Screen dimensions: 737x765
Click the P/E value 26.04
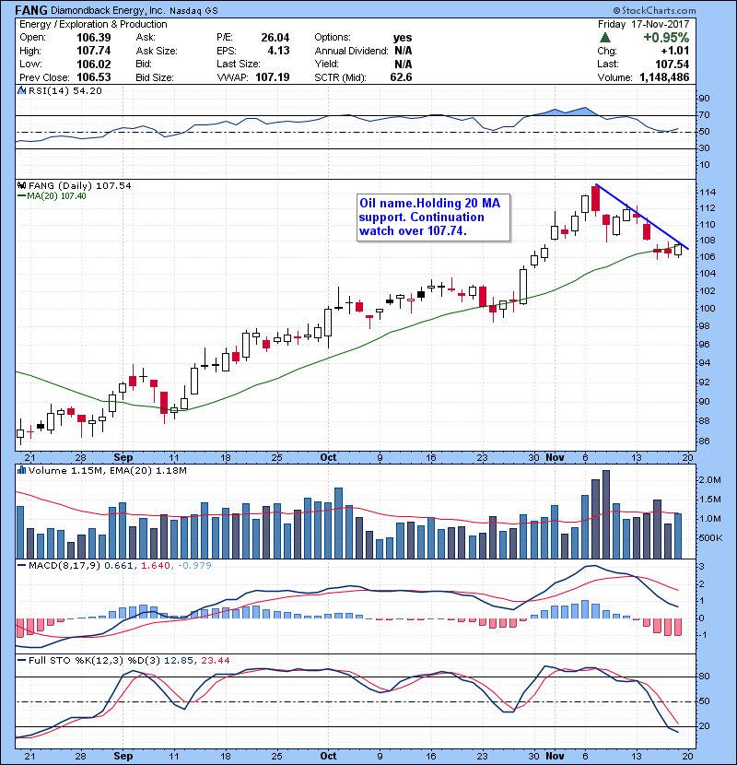tap(275, 38)
